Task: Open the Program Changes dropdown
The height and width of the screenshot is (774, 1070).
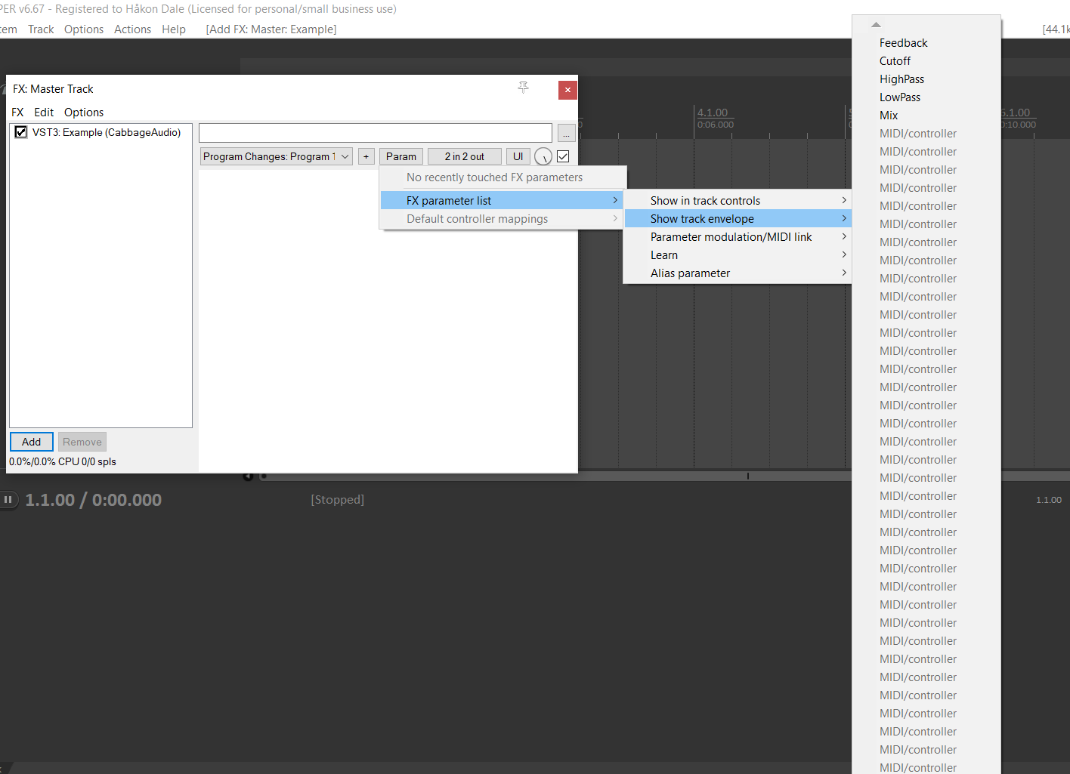Action: coord(276,156)
